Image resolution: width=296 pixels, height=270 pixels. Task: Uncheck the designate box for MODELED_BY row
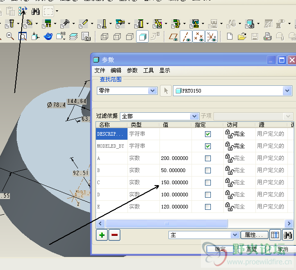pos(208,146)
